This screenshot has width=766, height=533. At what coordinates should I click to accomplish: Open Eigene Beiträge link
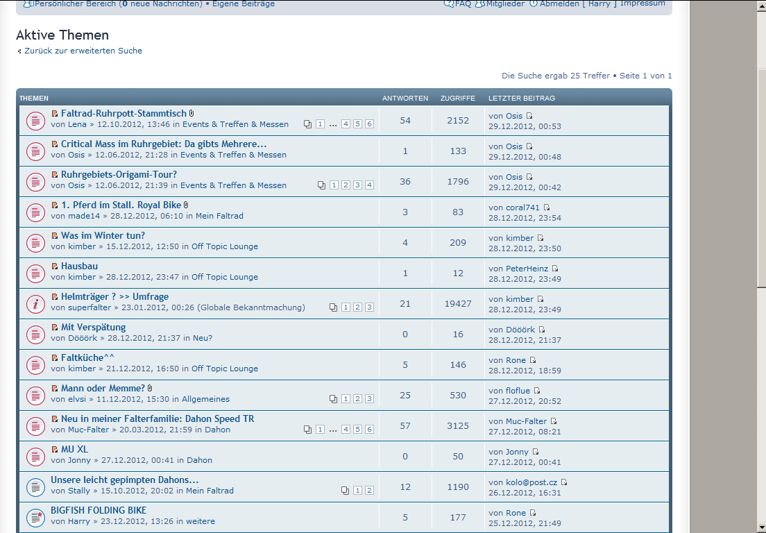(x=243, y=3)
